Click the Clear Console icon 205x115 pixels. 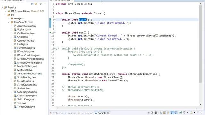pos(161,113)
